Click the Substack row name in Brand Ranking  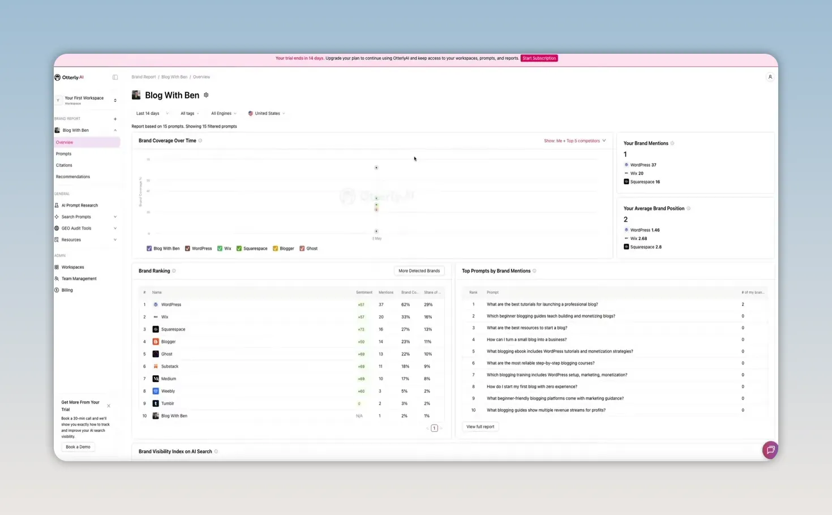170,367
